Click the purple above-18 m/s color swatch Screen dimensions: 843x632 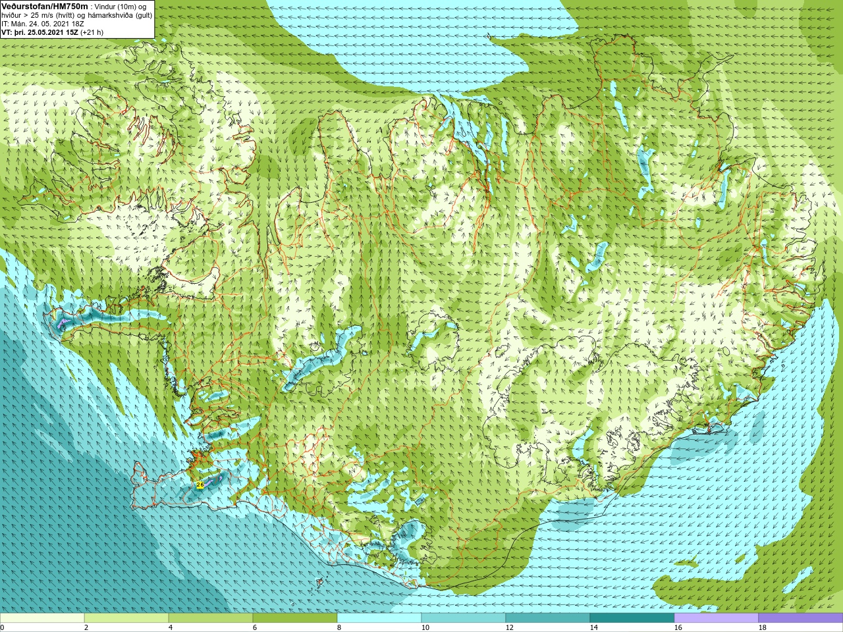coord(801,618)
